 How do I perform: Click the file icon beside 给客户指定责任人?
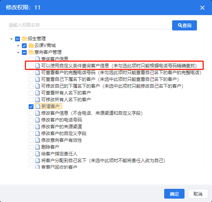click(37, 153)
